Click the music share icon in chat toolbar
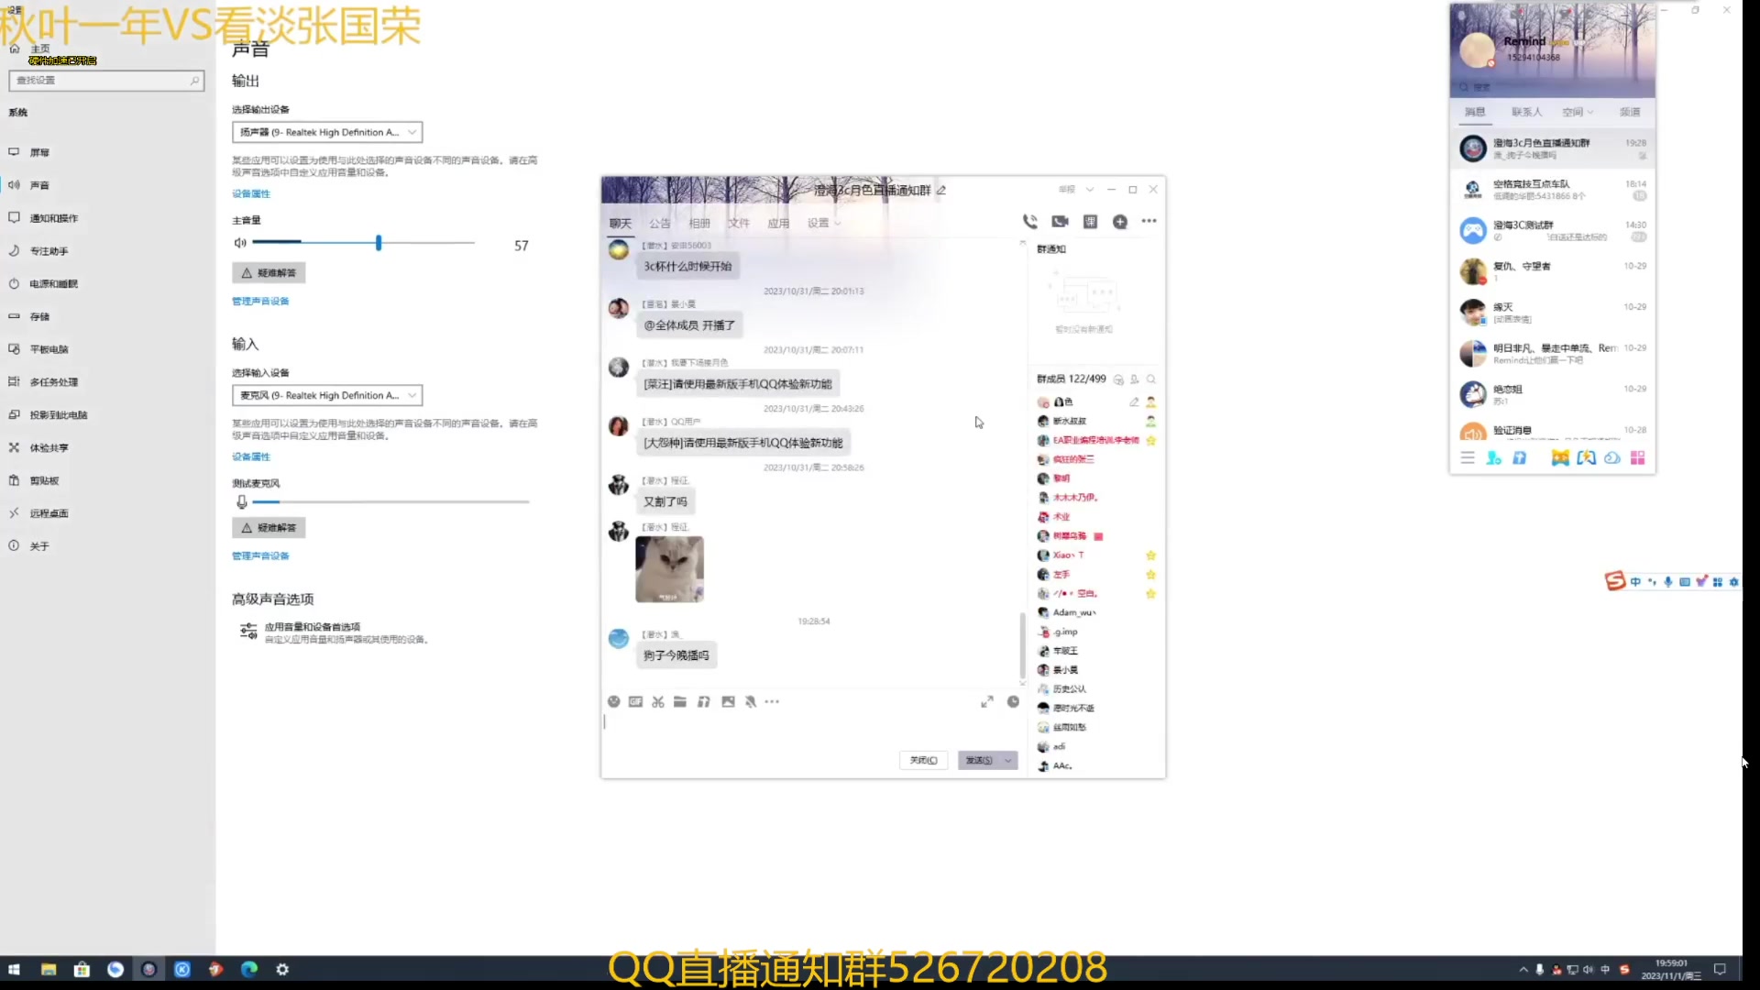The image size is (1760, 990). (703, 701)
